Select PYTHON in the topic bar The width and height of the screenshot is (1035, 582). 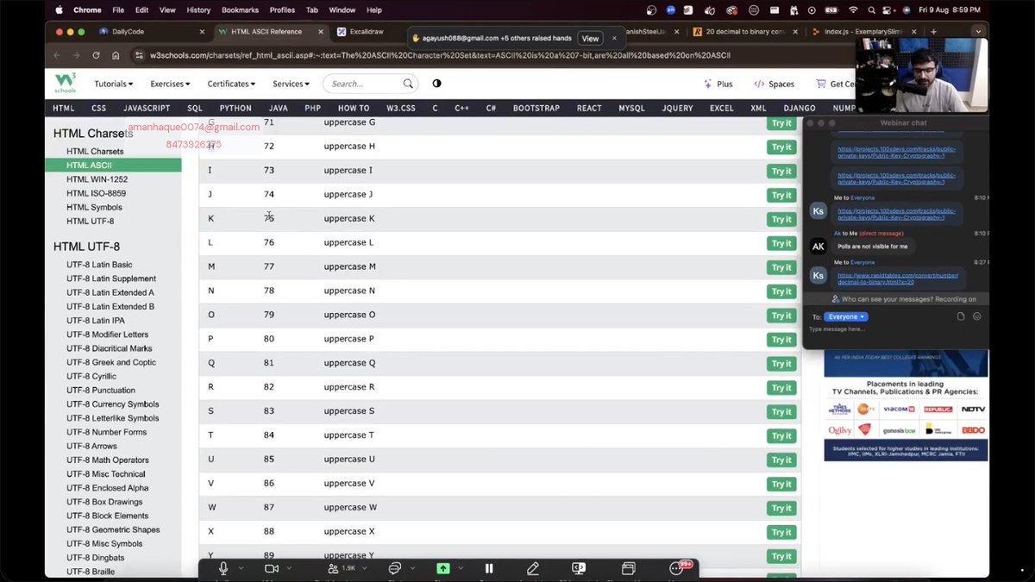tap(235, 109)
